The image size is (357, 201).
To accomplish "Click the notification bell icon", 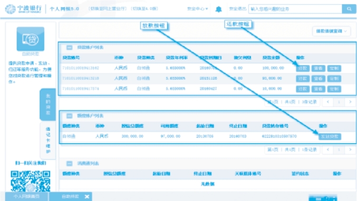I will coord(218,9).
